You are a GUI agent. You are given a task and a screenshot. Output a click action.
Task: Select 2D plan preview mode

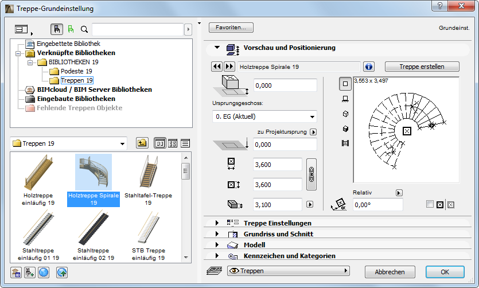tap(345, 84)
